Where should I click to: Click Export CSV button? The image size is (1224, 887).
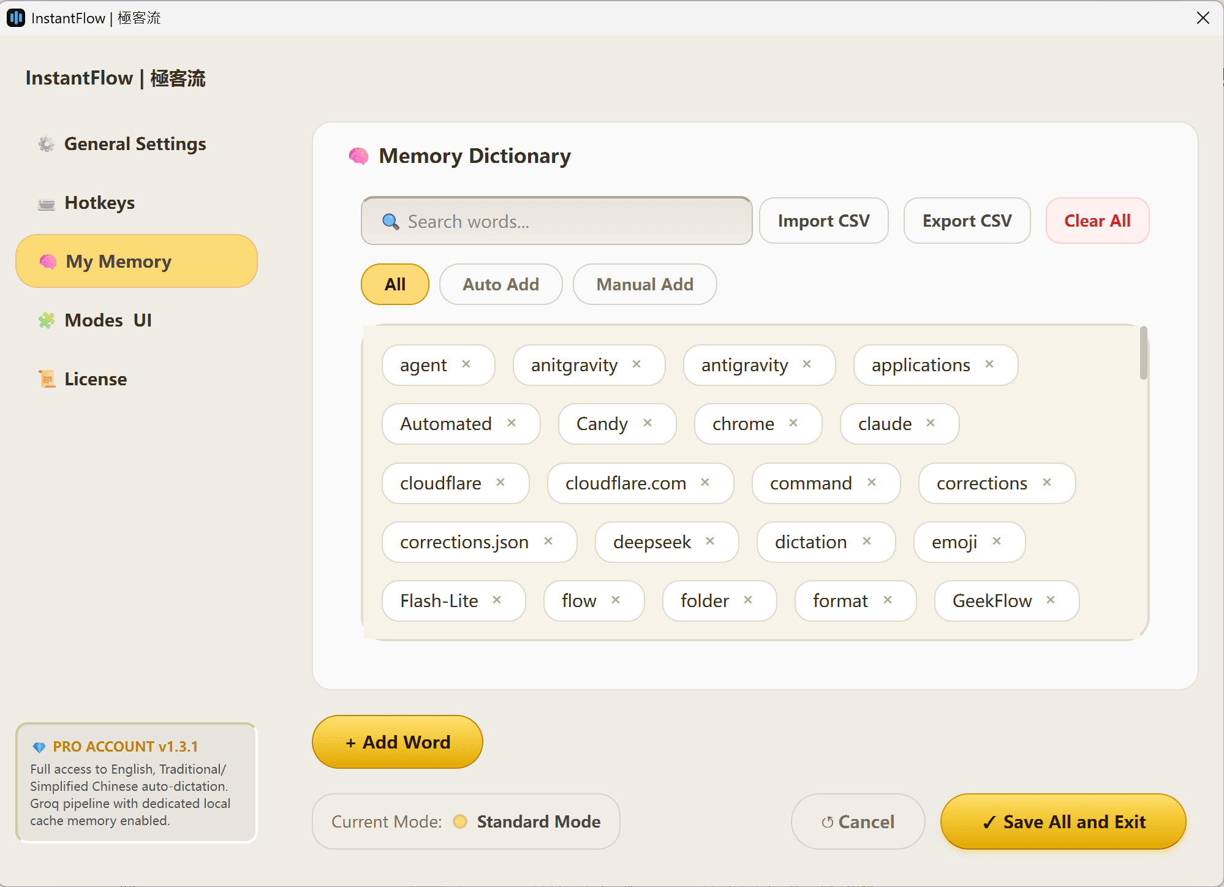pyautogui.click(x=967, y=221)
